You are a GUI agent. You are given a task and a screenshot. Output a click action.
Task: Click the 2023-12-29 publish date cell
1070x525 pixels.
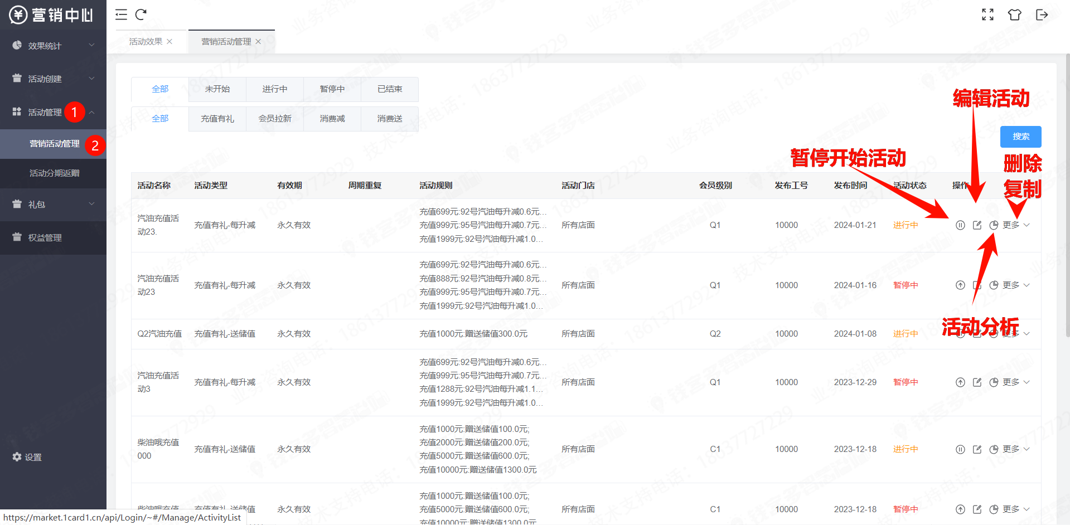point(855,382)
